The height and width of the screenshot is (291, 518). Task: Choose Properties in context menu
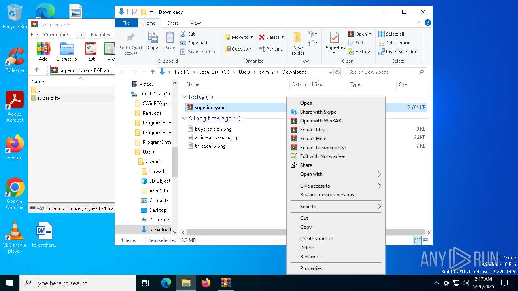tap(336, 268)
